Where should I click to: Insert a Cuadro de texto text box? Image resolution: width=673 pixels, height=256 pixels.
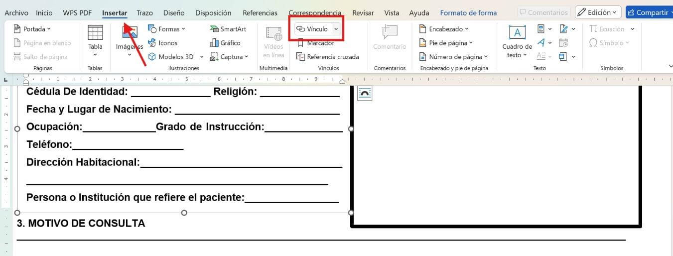(x=517, y=41)
